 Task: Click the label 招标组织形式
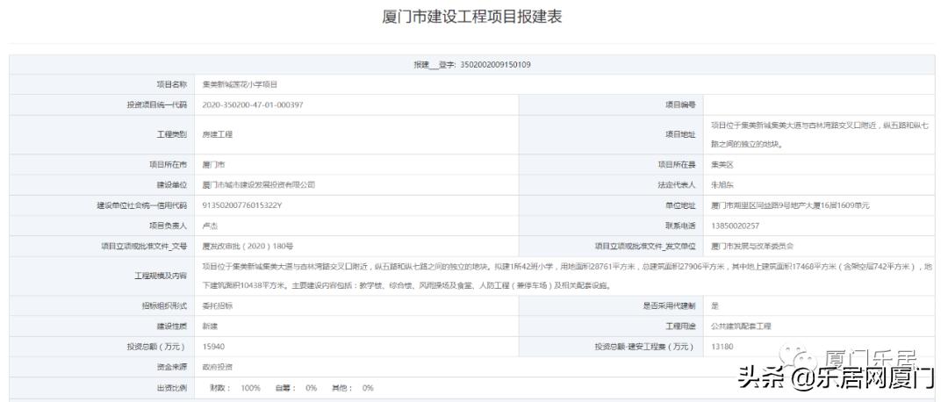[164, 305]
